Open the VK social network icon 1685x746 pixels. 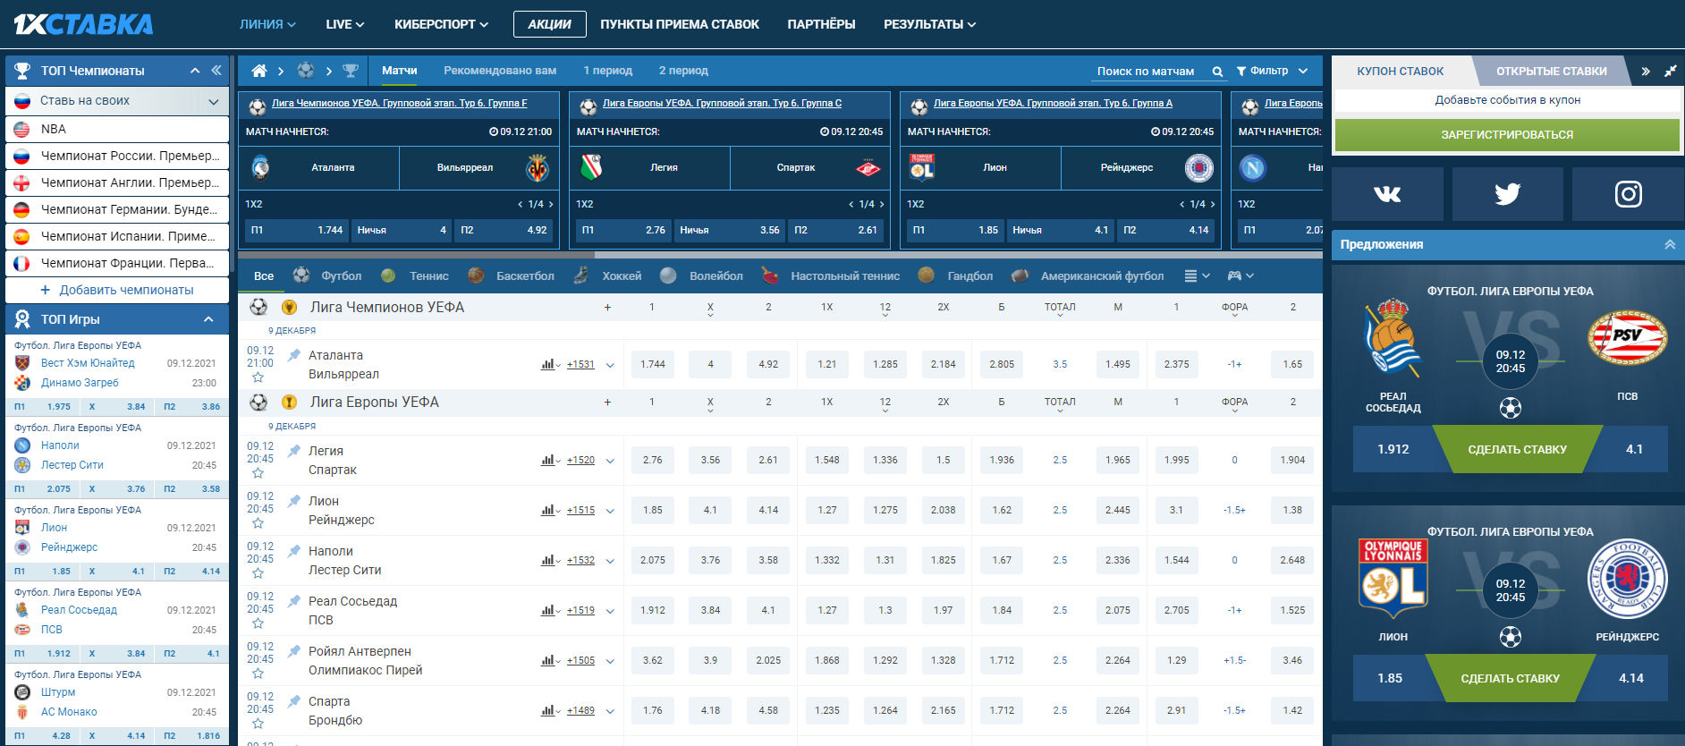click(x=1387, y=194)
